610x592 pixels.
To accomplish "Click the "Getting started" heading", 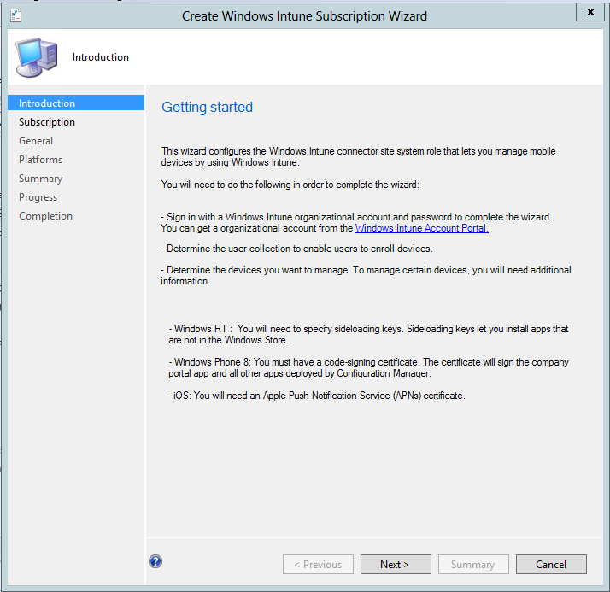I will click(x=207, y=107).
